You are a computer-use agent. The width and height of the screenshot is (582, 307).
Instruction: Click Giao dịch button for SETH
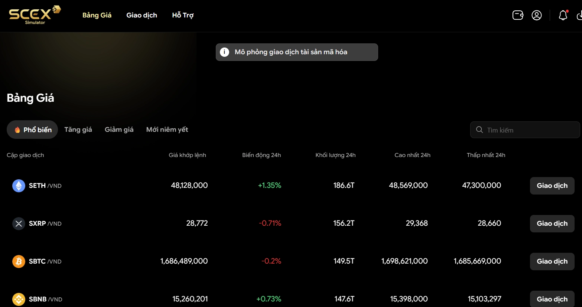(x=552, y=186)
